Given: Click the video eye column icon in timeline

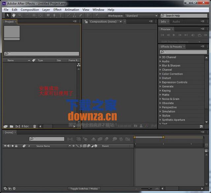Looking at the screenshot, I should click(5, 146).
